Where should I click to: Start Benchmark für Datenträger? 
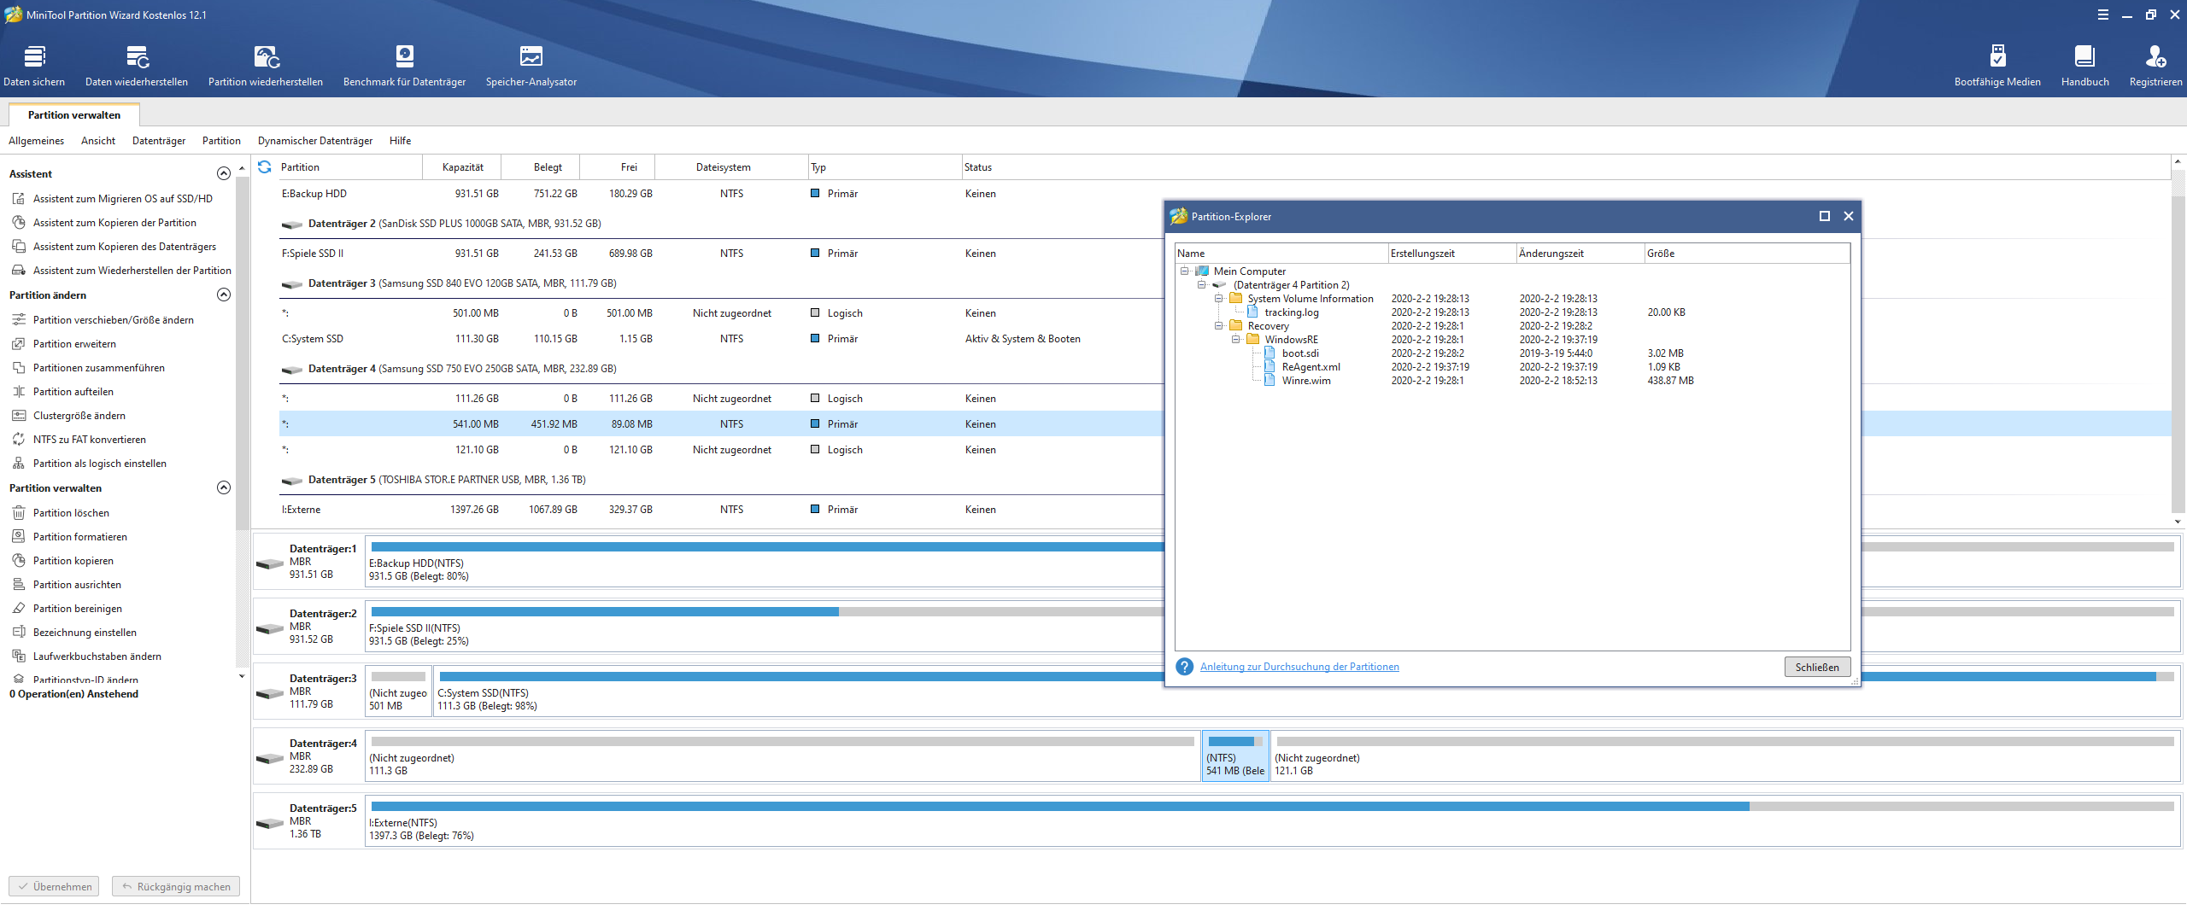tap(404, 66)
